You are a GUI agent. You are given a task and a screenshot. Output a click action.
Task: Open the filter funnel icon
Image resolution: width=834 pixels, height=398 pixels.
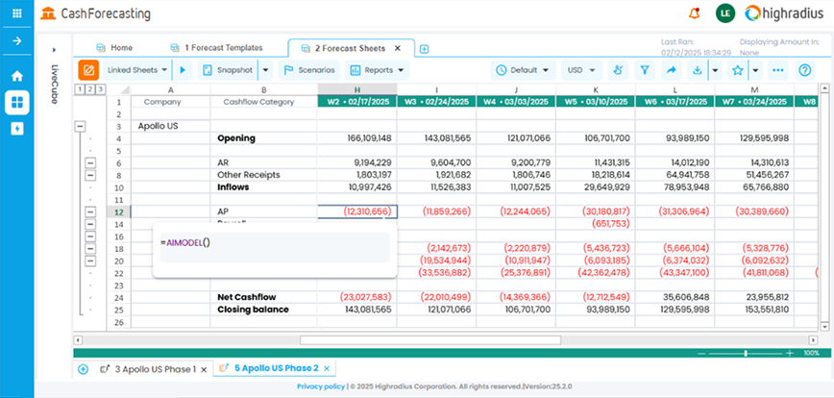tap(644, 70)
